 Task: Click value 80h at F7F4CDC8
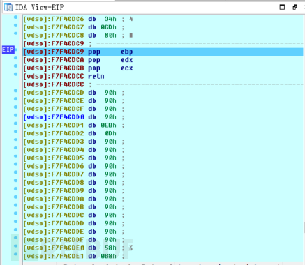click(x=110, y=35)
